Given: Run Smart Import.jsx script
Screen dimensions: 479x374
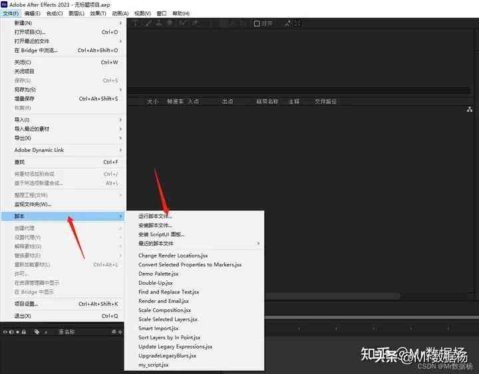Looking at the screenshot, I should point(194,328).
